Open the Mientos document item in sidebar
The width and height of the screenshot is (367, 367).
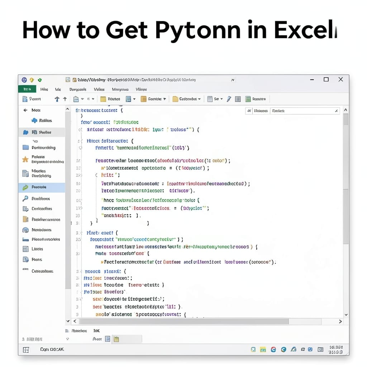point(37,173)
